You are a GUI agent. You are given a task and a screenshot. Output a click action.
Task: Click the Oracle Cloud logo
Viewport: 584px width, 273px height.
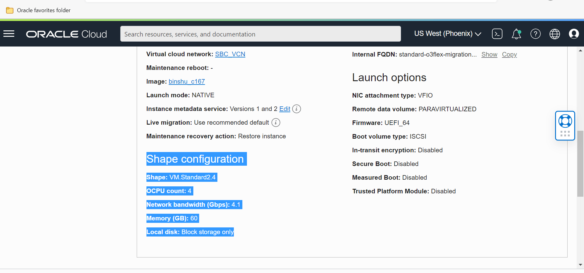point(66,34)
